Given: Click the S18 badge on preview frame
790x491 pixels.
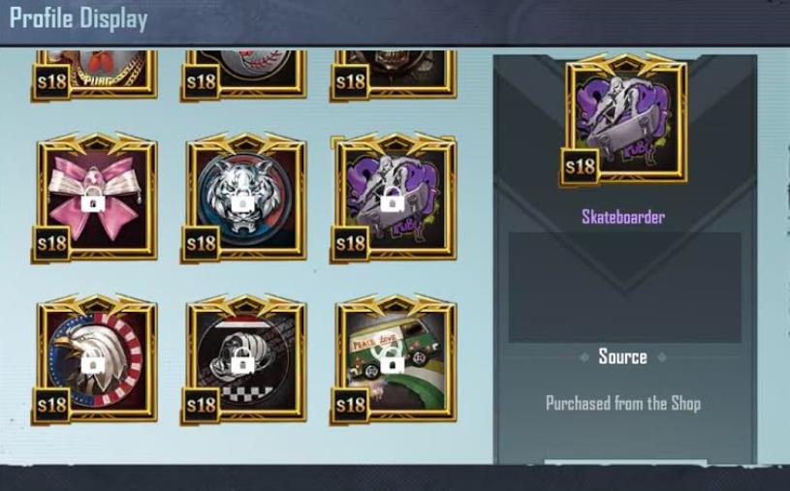Looking at the screenshot, I should pos(580,167).
